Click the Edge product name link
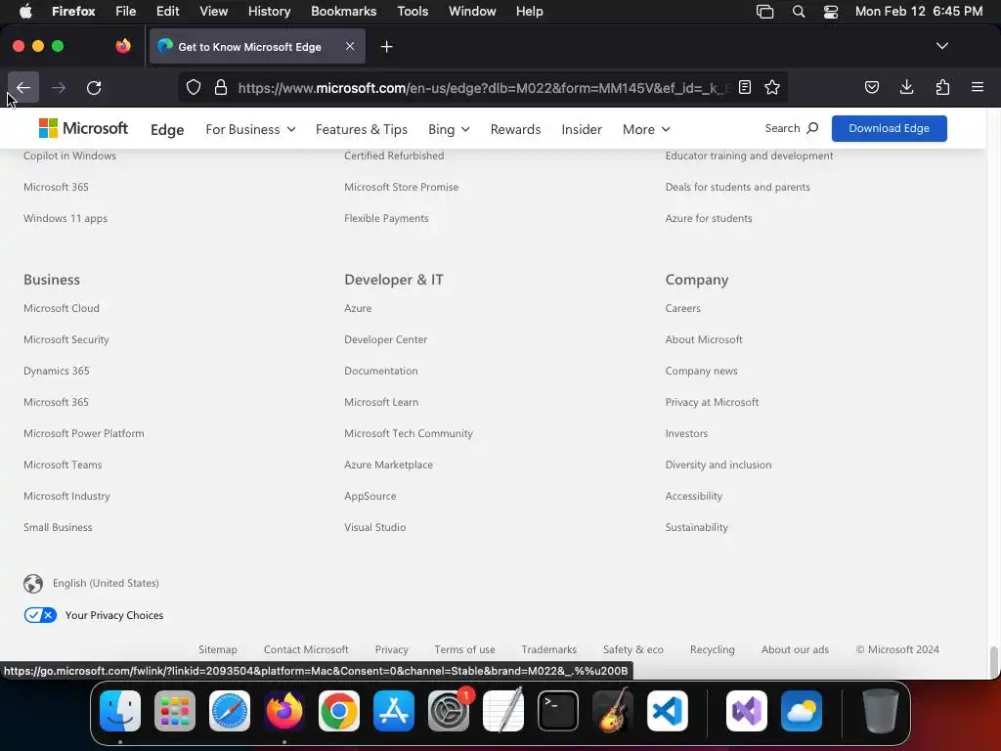Image resolution: width=1001 pixels, height=751 pixels. [167, 130]
